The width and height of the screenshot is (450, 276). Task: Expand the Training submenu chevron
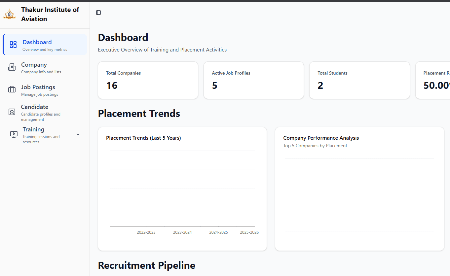pos(78,134)
